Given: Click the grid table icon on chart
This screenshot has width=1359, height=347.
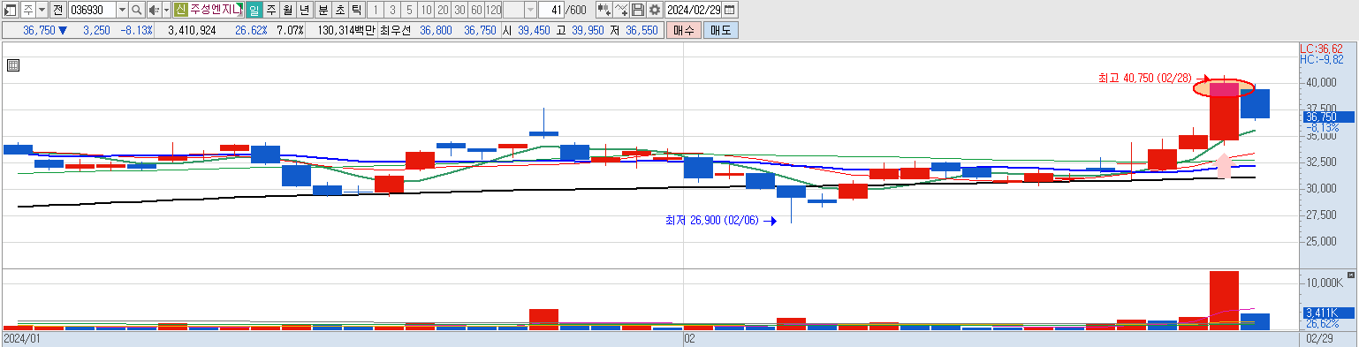Looking at the screenshot, I should point(13,65).
